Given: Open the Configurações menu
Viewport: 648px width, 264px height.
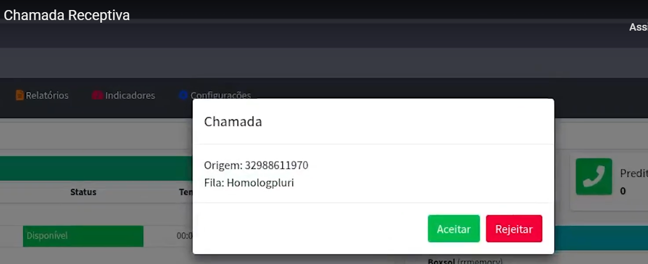Looking at the screenshot, I should click(x=221, y=96).
